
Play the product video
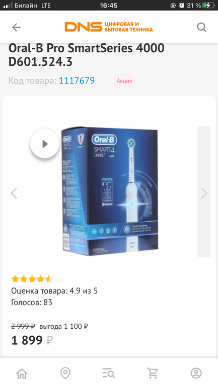[x=45, y=144]
